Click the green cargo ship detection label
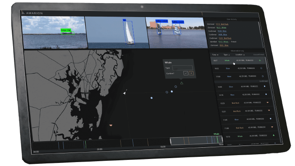The height and width of the screenshot is (166, 295). point(66,30)
